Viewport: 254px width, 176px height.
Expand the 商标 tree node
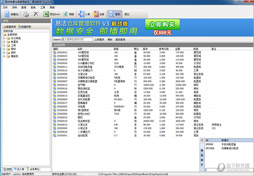[4, 49]
